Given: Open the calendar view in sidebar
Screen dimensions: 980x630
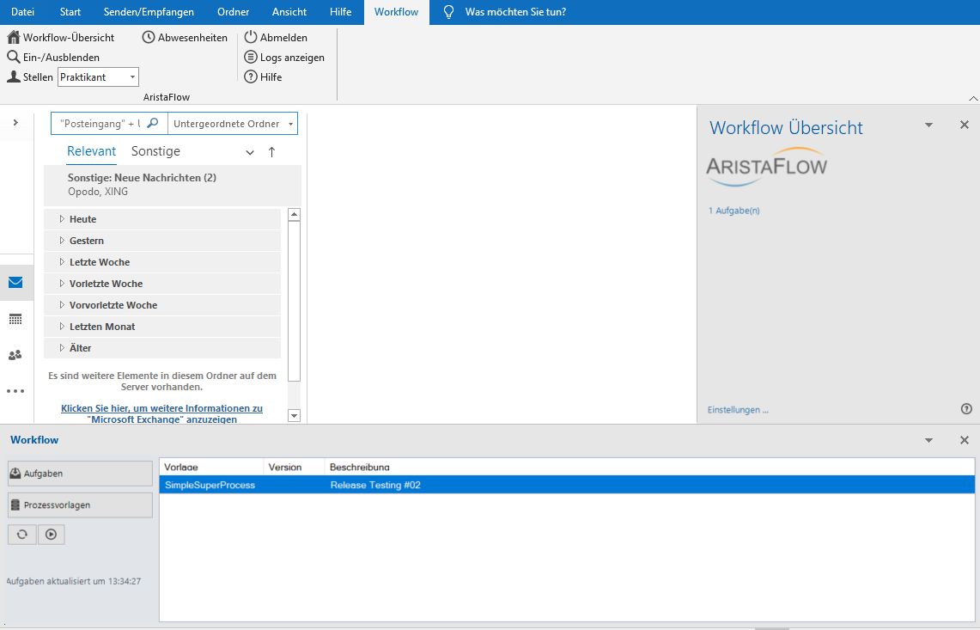Looking at the screenshot, I should coord(15,319).
